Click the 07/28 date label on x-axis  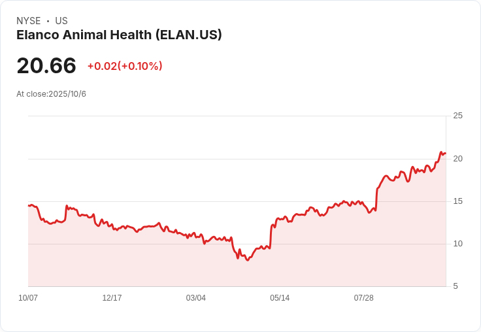click(x=364, y=298)
